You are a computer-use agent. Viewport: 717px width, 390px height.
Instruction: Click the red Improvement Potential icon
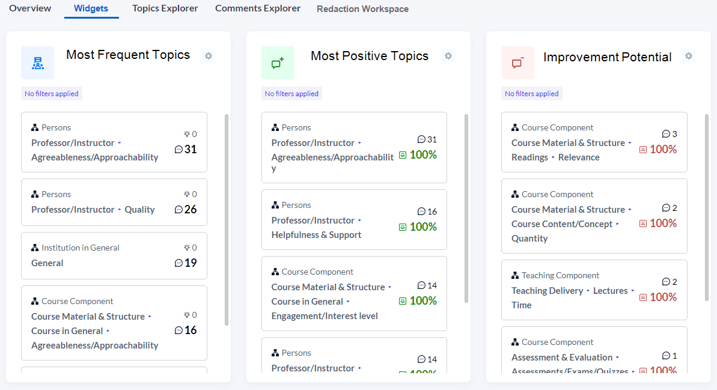[x=517, y=63]
